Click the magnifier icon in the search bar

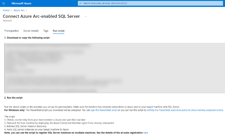pos(80,3)
